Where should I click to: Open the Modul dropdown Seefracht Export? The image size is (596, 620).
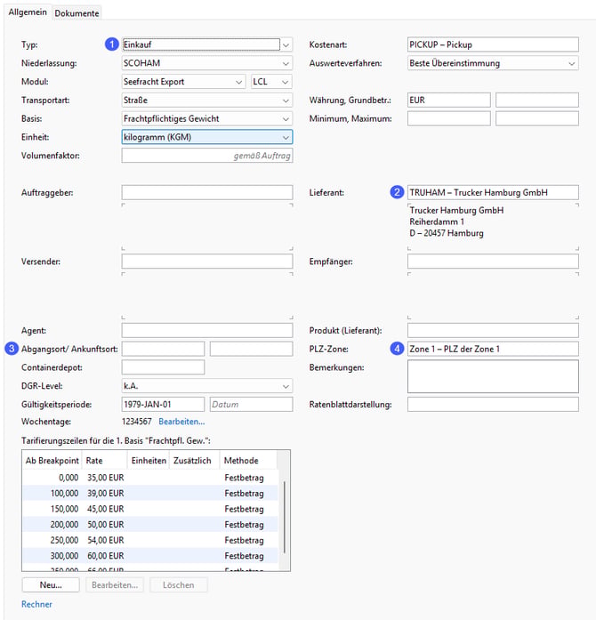point(183,82)
